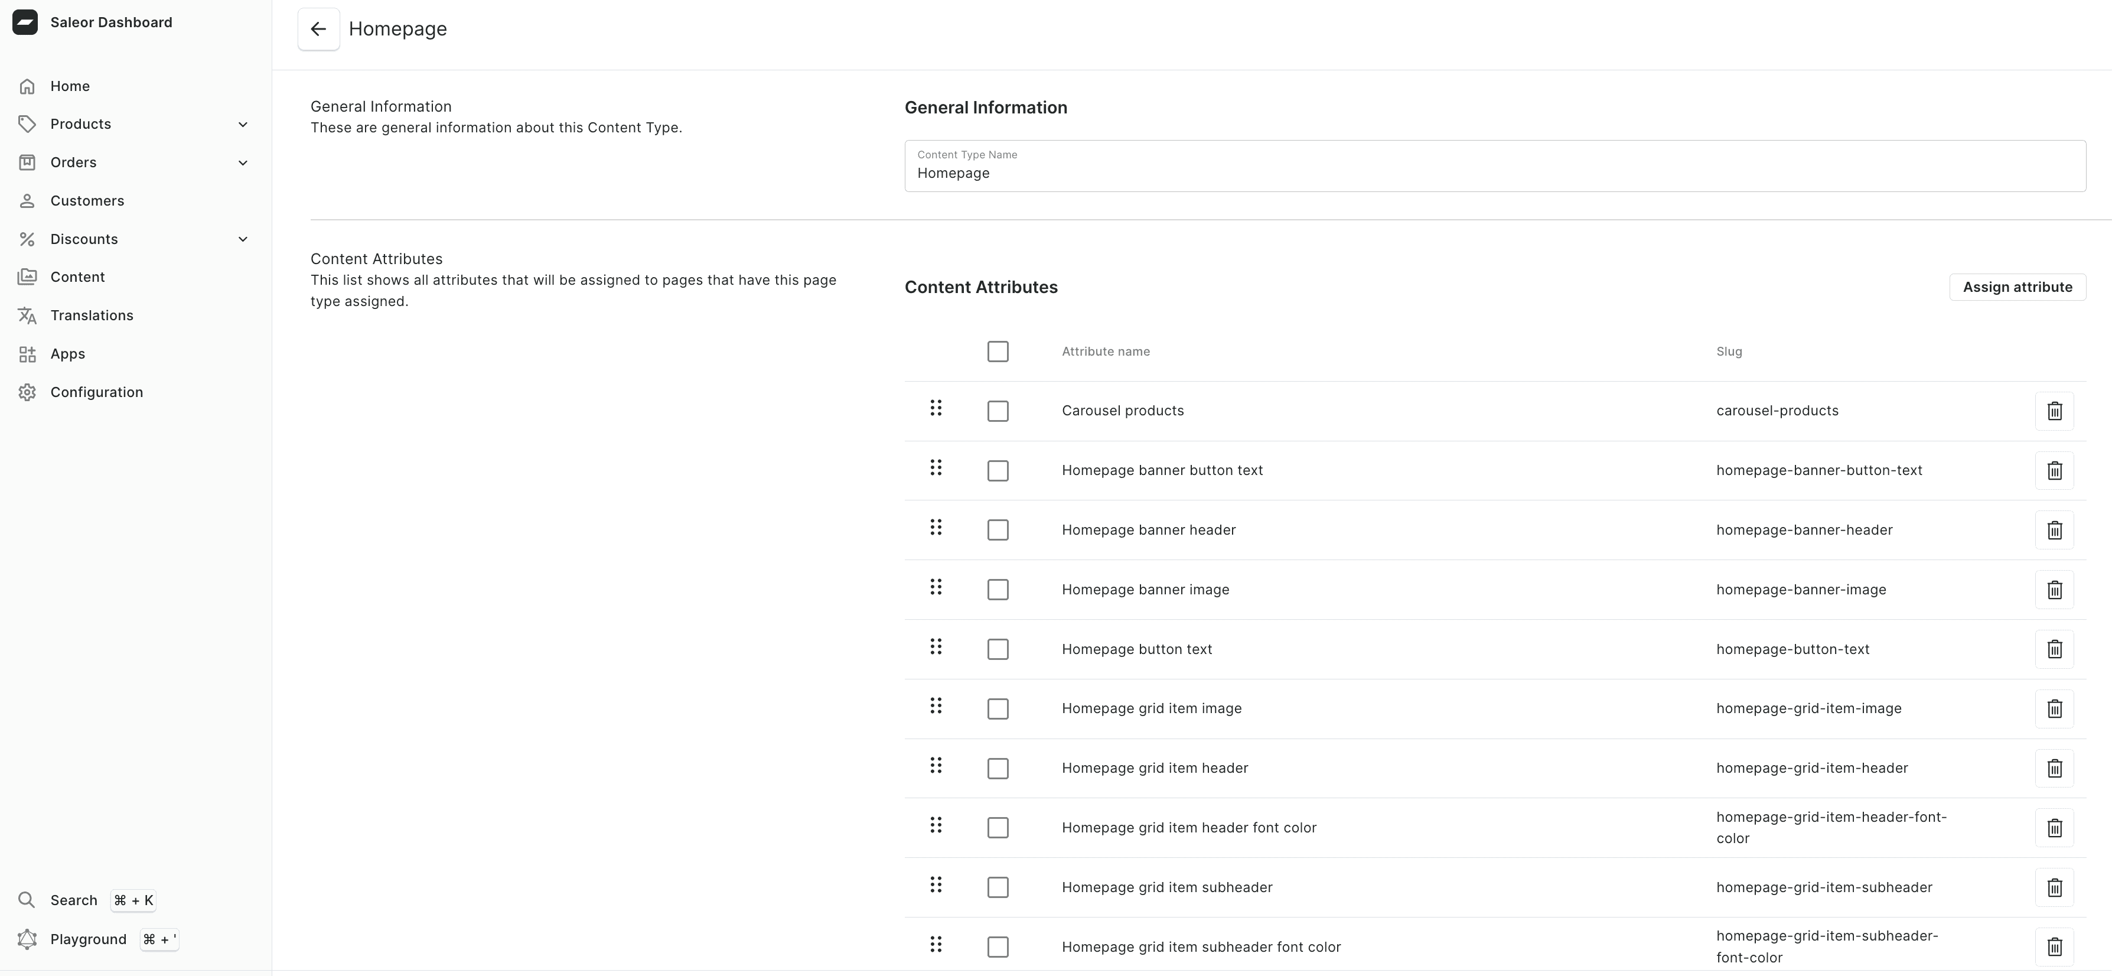Delete the Homepage banner header attribute
This screenshot has height=976, width=2112.
coord(2054,530)
